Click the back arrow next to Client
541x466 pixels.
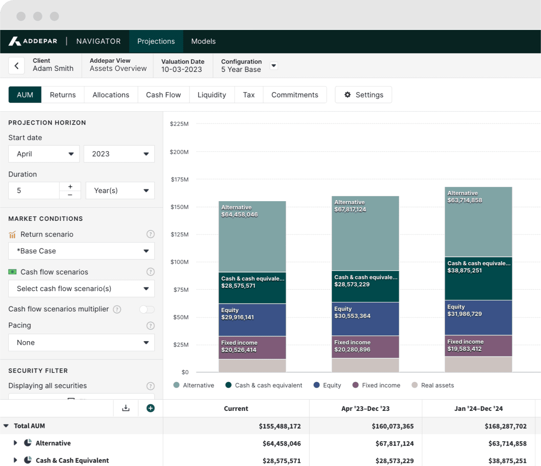pyautogui.click(x=16, y=66)
